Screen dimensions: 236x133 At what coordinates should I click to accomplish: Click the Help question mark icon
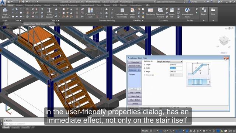coord(219,1)
